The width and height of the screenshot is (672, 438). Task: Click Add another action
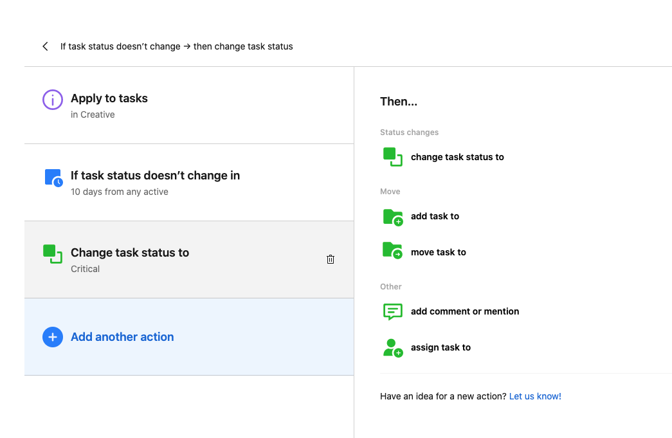coord(122,337)
